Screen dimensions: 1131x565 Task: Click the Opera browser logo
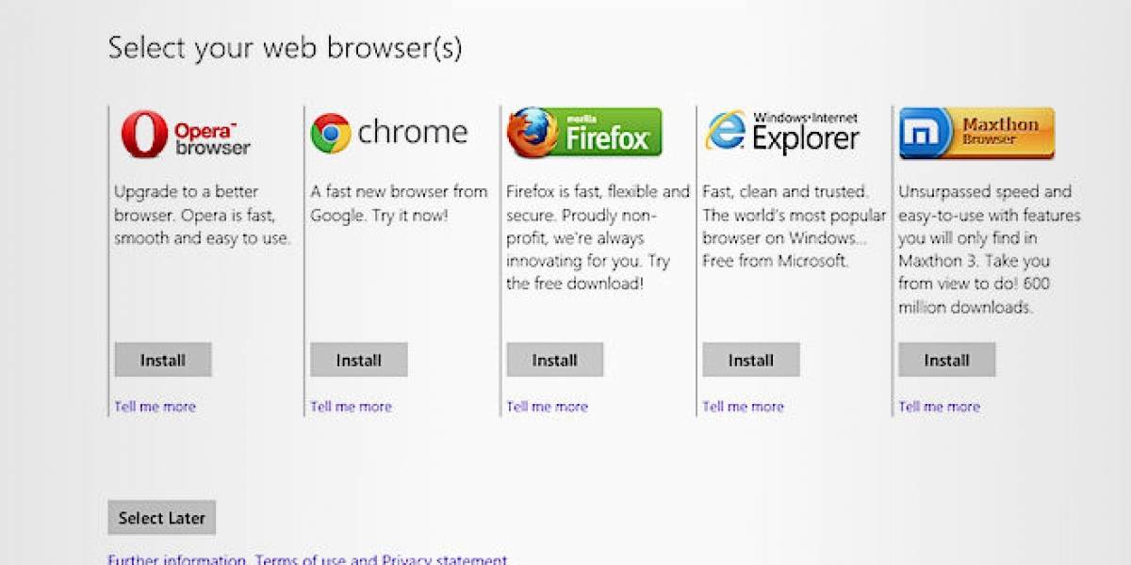186,134
